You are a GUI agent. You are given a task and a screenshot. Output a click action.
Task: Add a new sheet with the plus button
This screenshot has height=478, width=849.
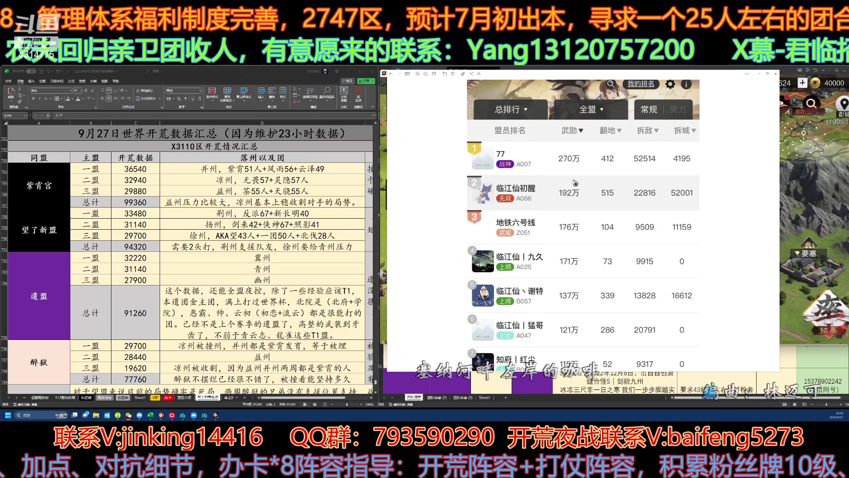point(245,397)
